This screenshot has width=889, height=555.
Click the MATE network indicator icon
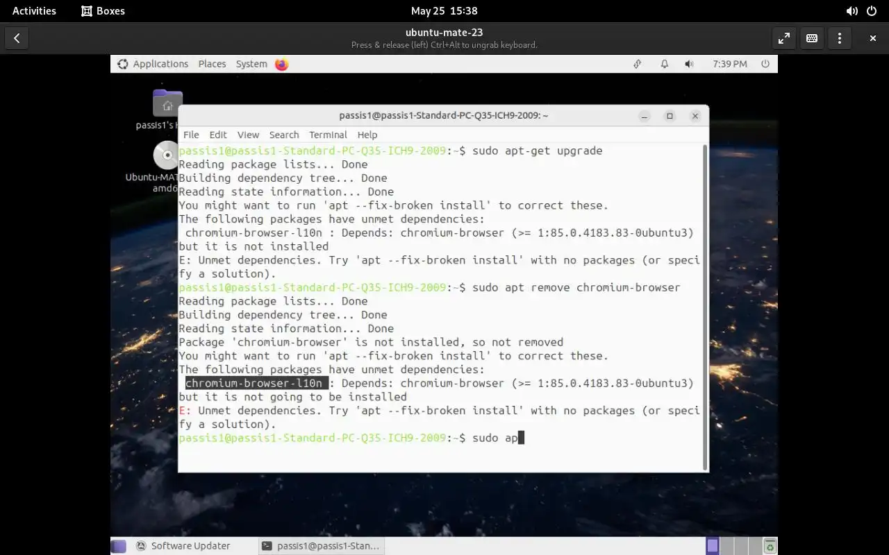click(x=637, y=64)
